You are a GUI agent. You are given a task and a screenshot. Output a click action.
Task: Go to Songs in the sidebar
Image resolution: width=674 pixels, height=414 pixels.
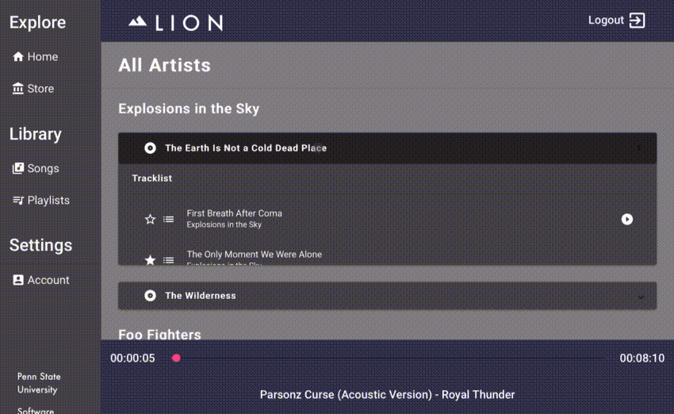(x=43, y=168)
